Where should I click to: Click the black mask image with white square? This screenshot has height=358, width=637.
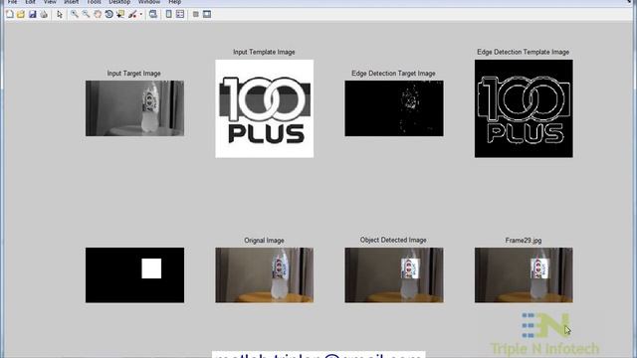[x=134, y=275]
